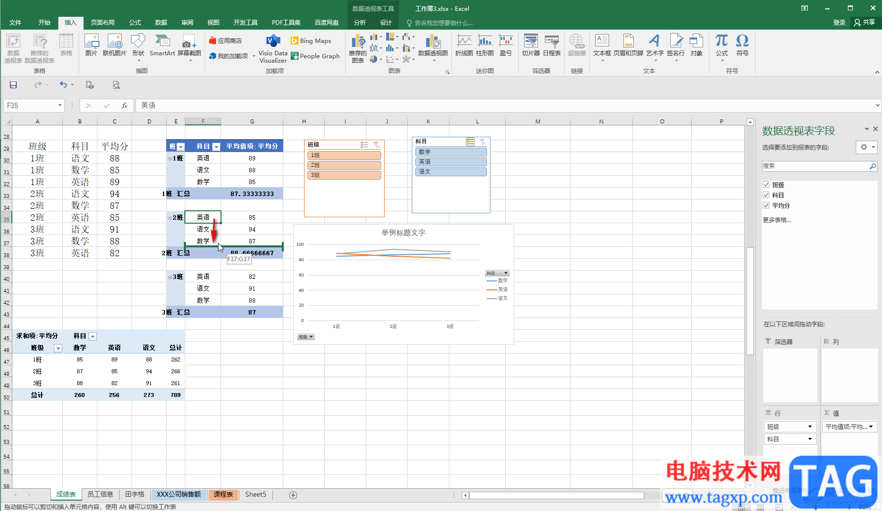Open Header and Footer (页眉和页脚)

tap(628, 45)
